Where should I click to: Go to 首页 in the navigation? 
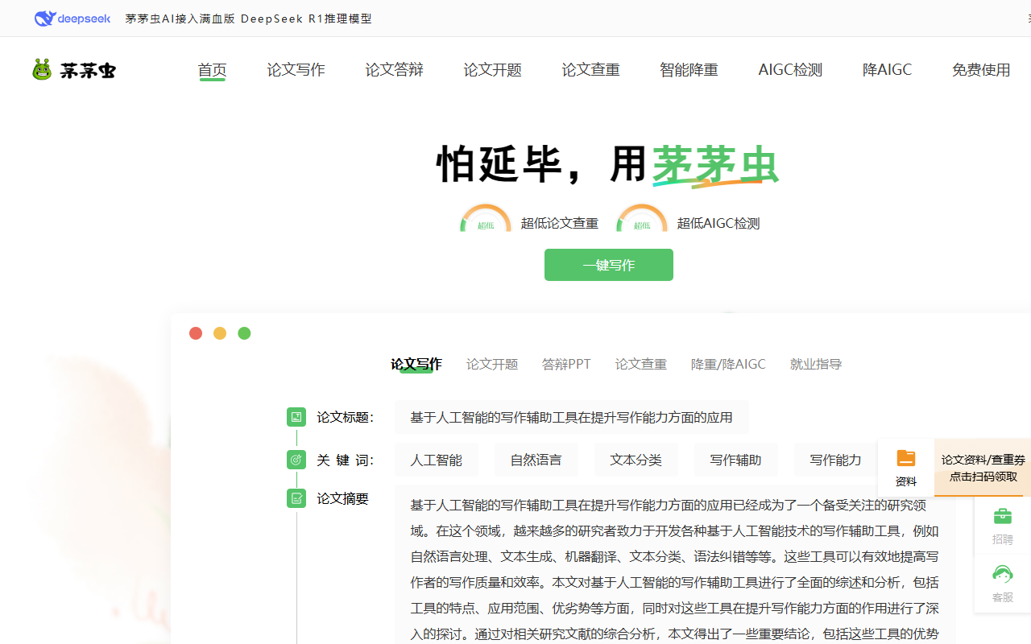213,70
